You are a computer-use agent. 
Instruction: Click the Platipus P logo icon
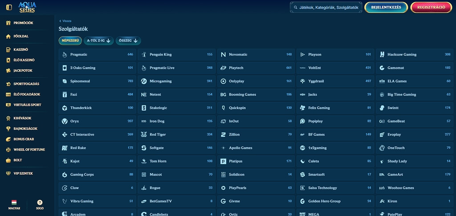(224, 161)
